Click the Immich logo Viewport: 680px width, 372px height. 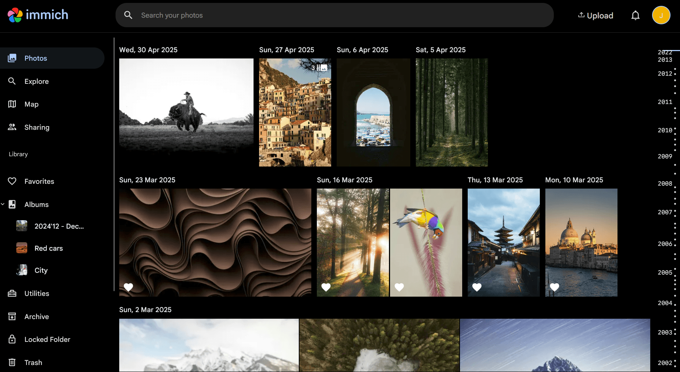(x=38, y=15)
